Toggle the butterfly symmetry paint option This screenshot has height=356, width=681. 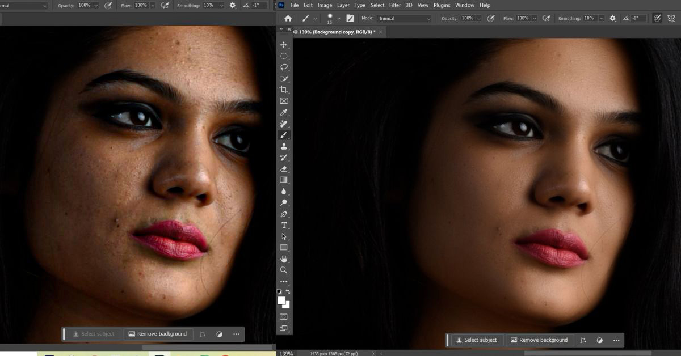tap(671, 18)
